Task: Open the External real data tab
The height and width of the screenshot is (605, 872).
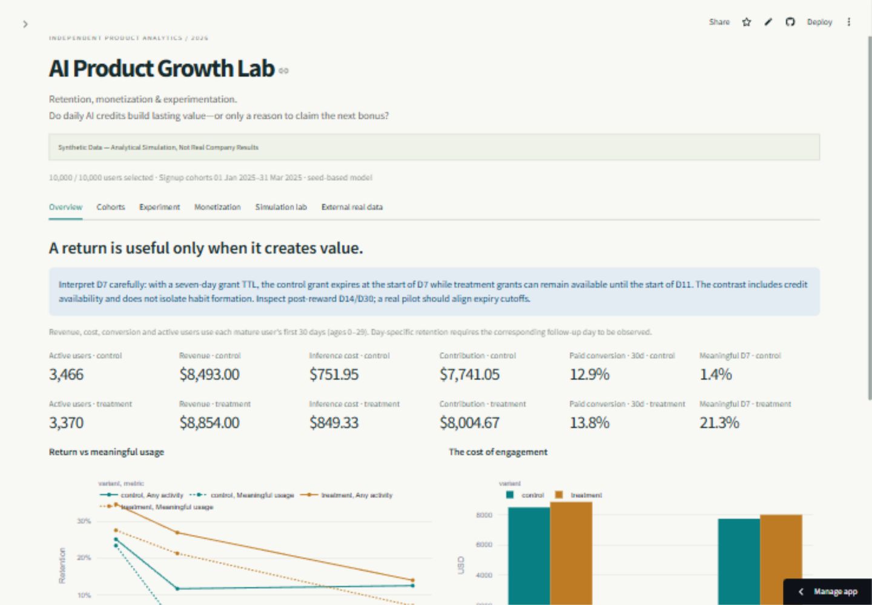Action: pos(352,207)
